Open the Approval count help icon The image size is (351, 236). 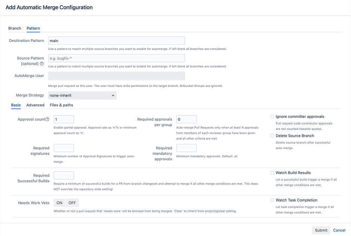click(x=47, y=119)
